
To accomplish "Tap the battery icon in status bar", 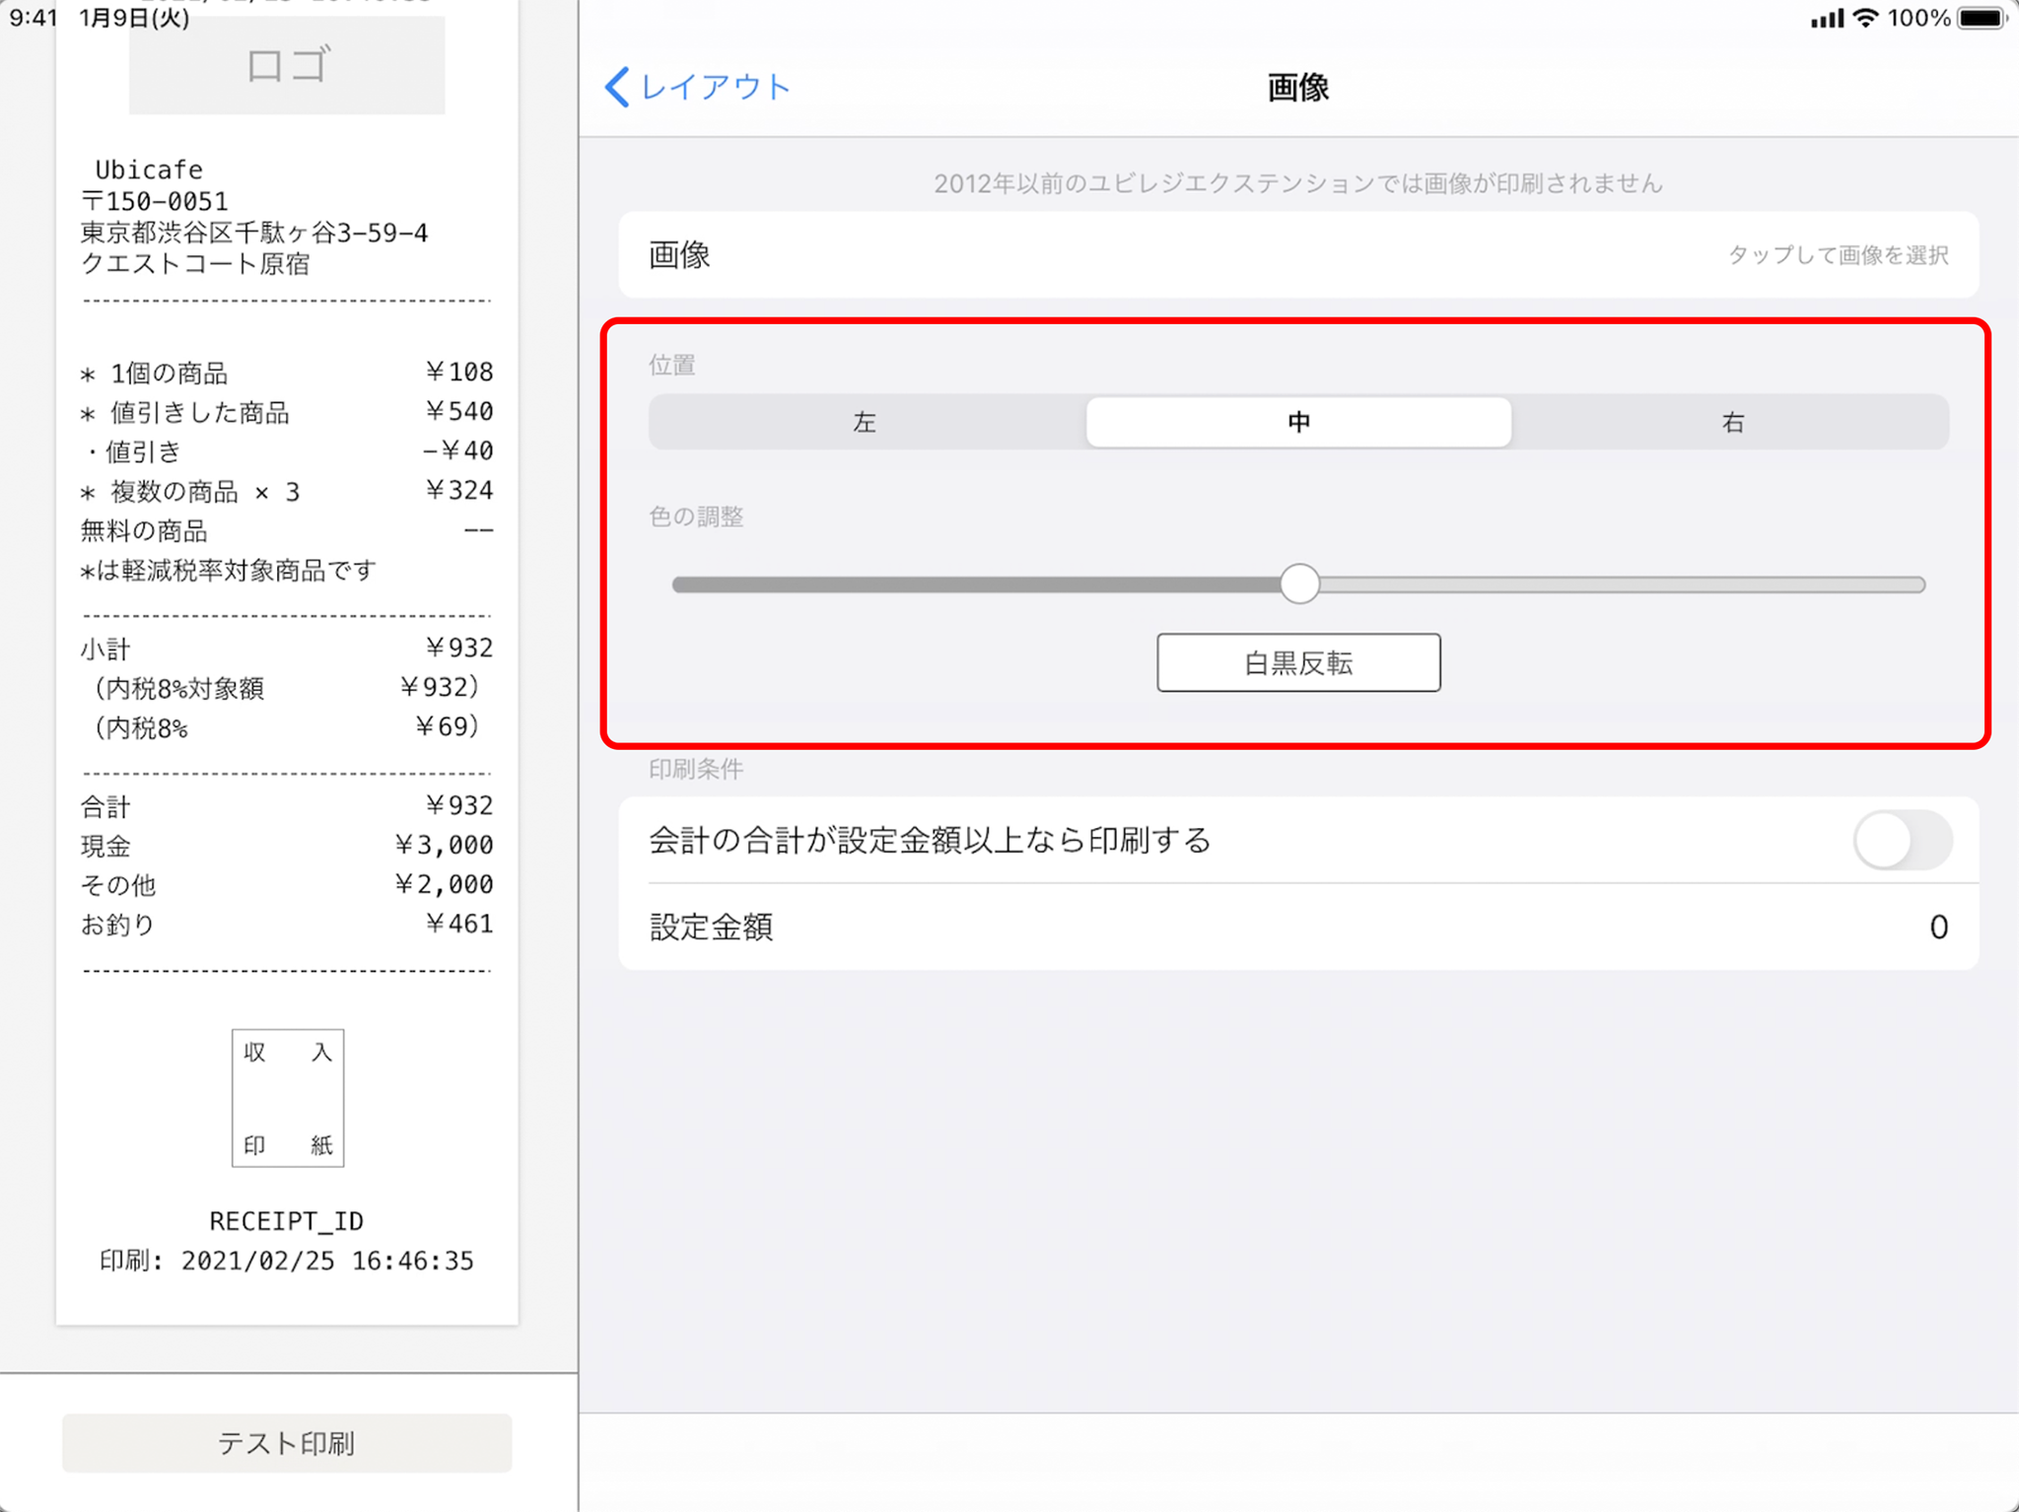I will tap(1982, 18).
